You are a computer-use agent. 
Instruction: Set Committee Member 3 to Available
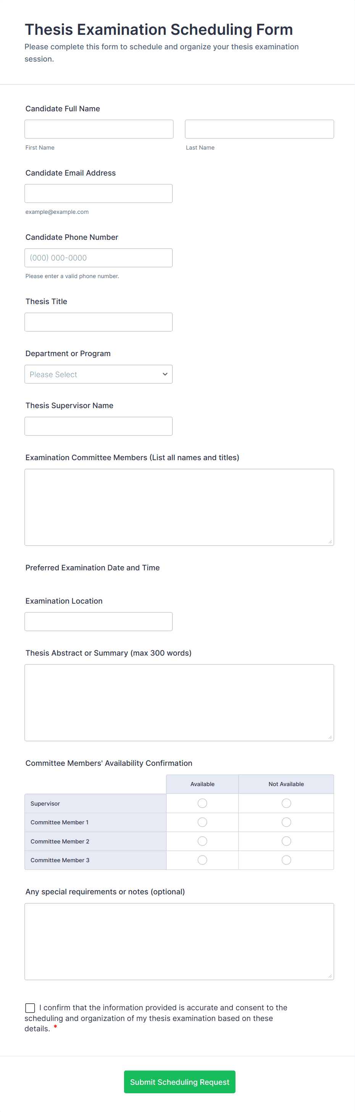(202, 860)
